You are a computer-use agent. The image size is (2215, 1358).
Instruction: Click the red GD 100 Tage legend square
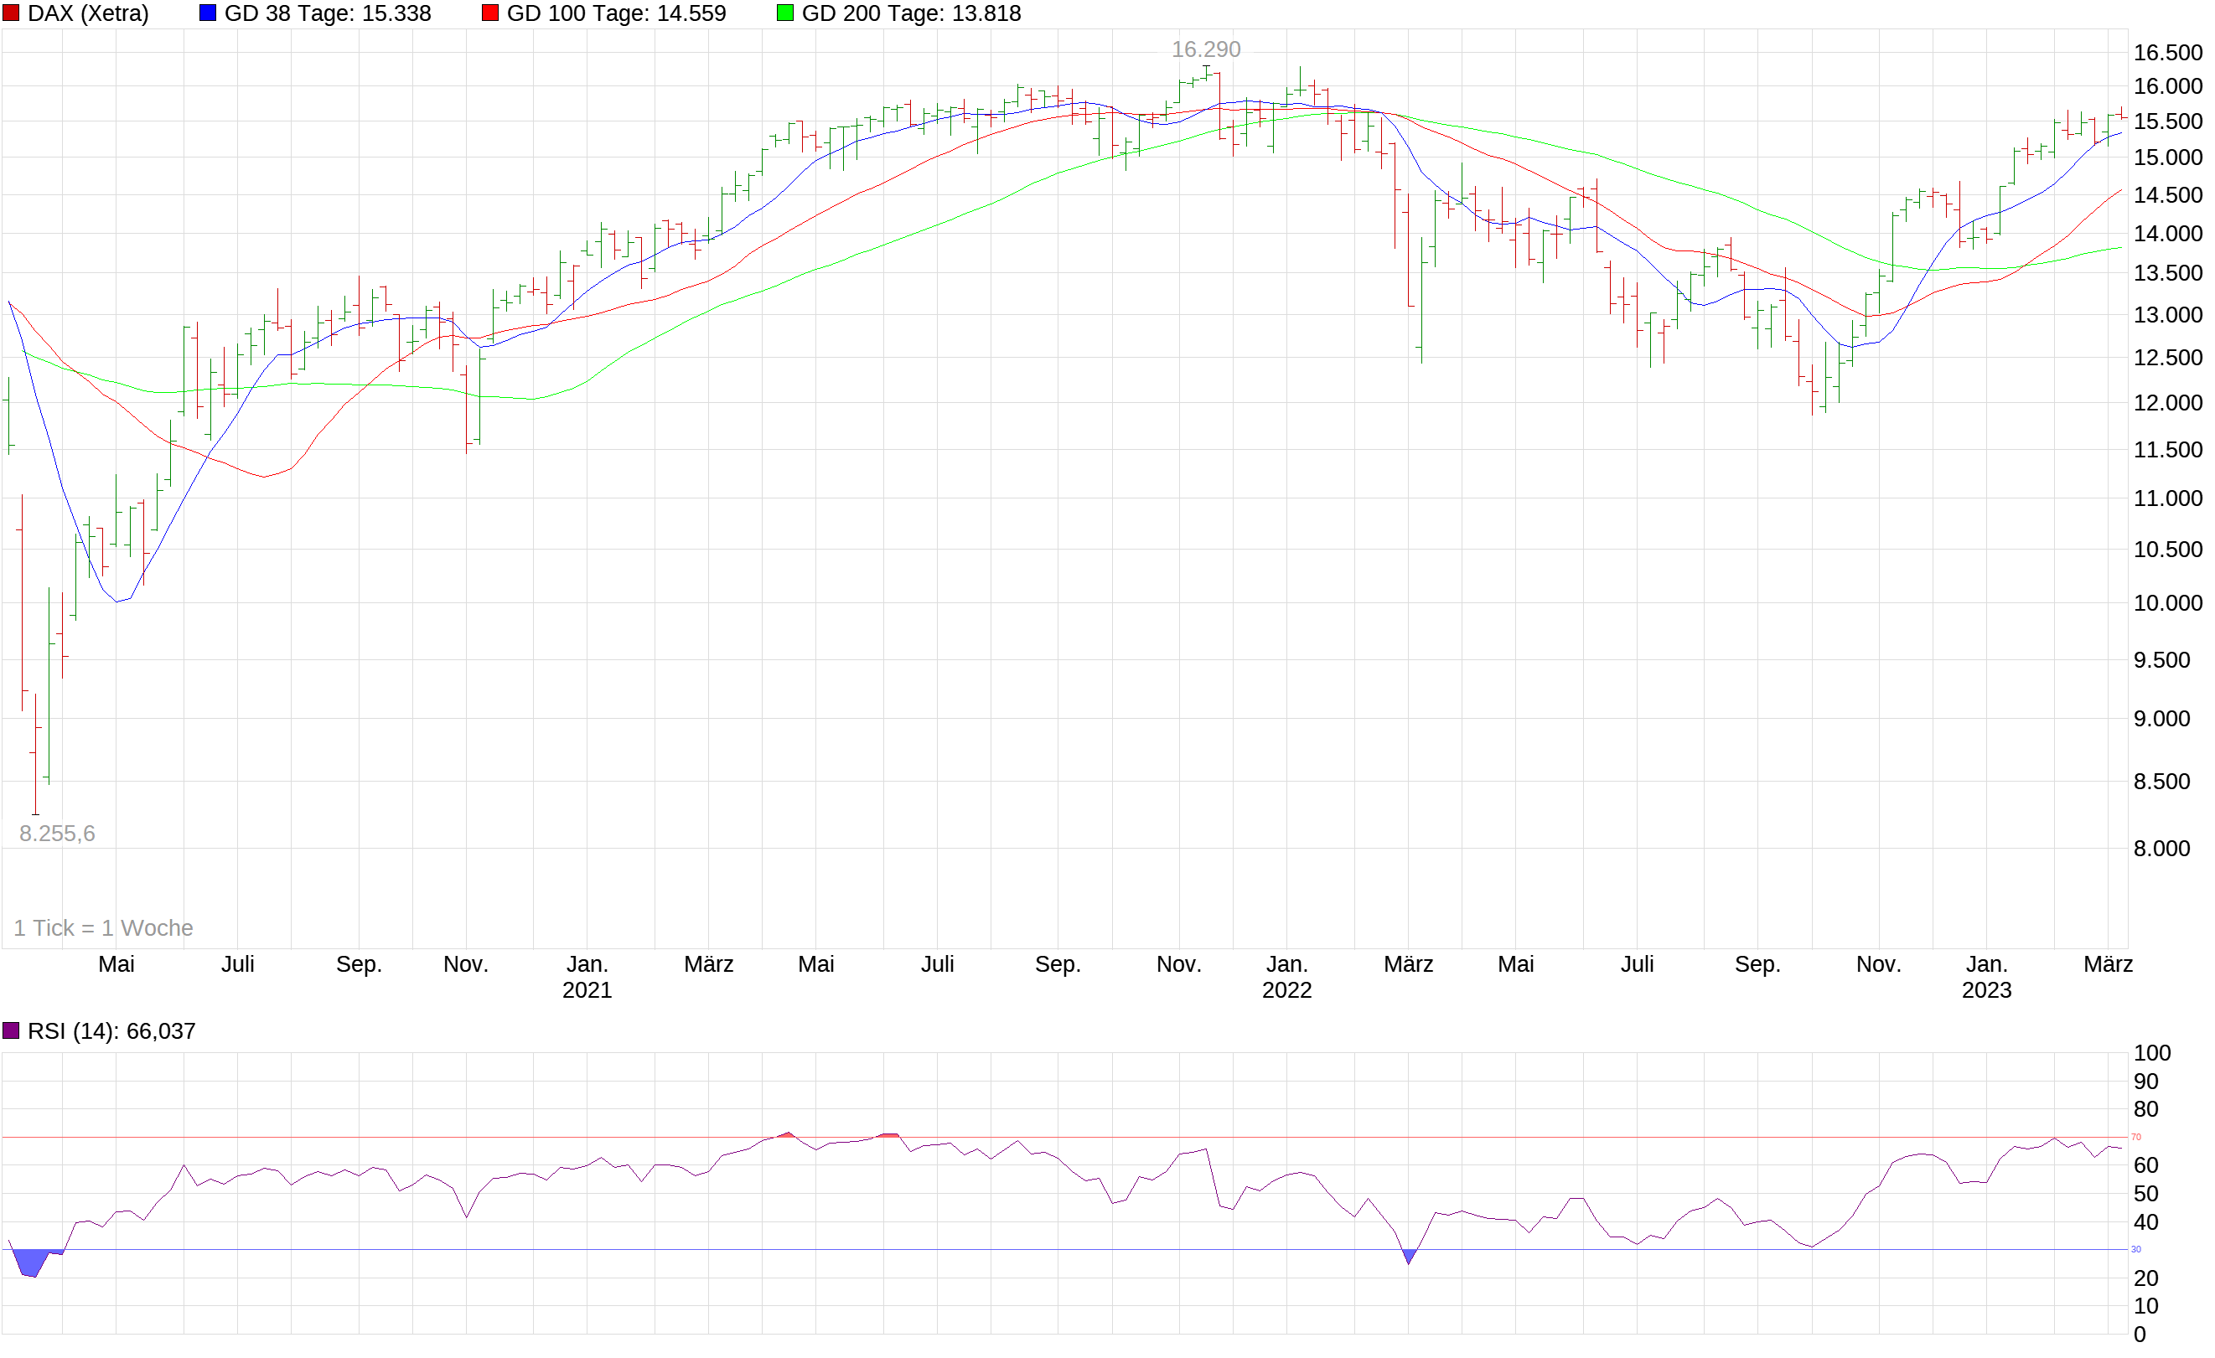coord(492,13)
